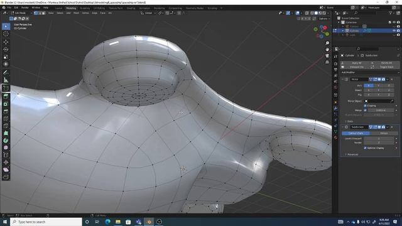Expand the Light item in the outliner
Viewport: 402px width, 226px height.
coord(343,35)
